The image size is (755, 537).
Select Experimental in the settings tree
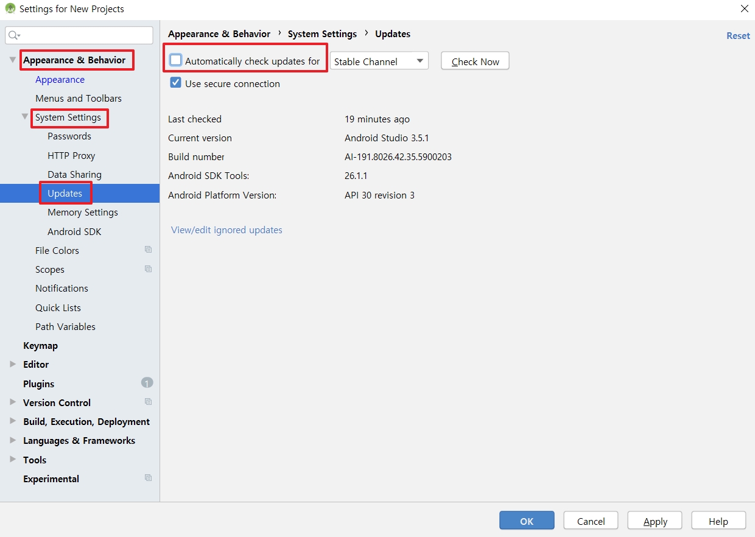click(x=51, y=479)
